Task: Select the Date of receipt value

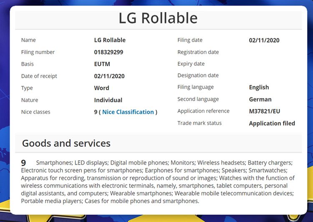Action: tap(109, 76)
